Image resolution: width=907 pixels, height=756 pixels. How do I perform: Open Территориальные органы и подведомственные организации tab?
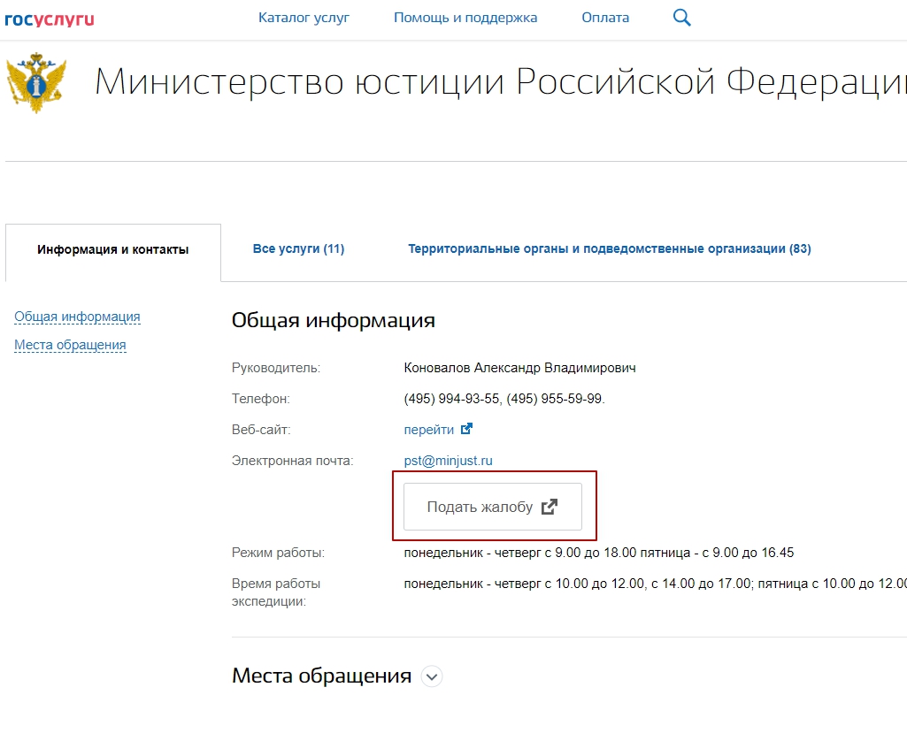[x=609, y=249]
